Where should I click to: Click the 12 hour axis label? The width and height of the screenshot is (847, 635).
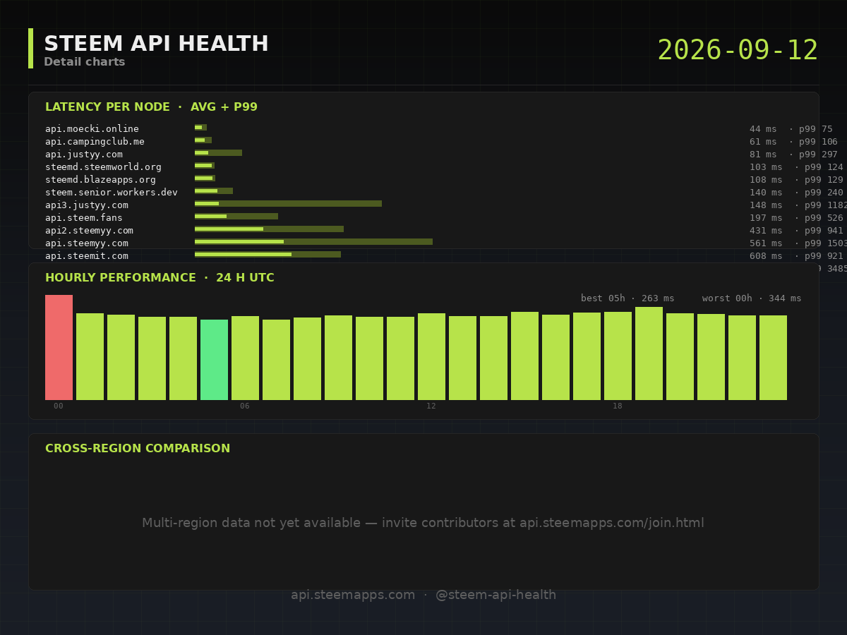(x=431, y=406)
